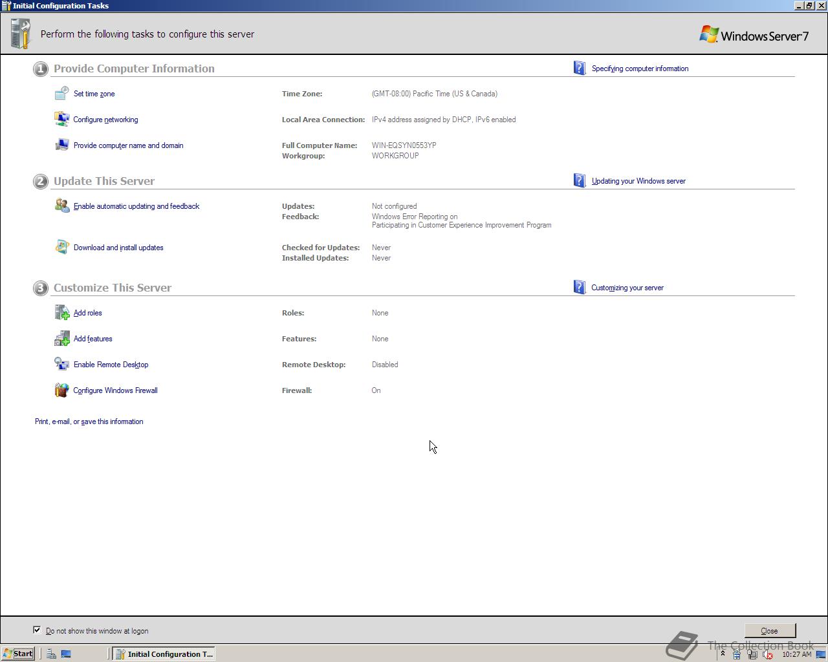
Task: Click the Remote Desktop 'Disabled' value
Action: [x=385, y=365]
